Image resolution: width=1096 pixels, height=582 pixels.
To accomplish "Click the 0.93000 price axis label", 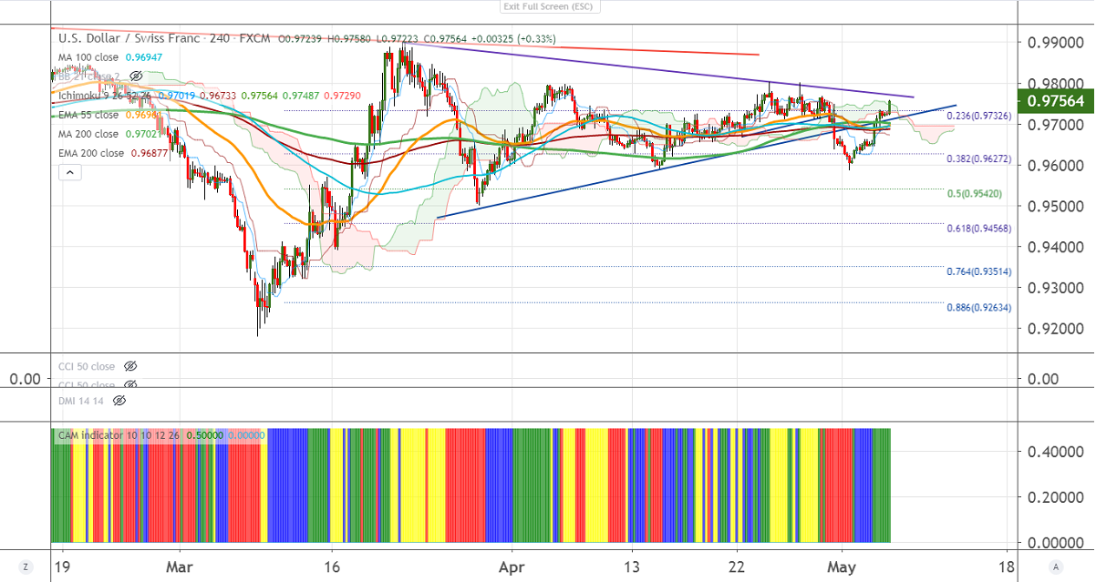I will pos(1056,288).
